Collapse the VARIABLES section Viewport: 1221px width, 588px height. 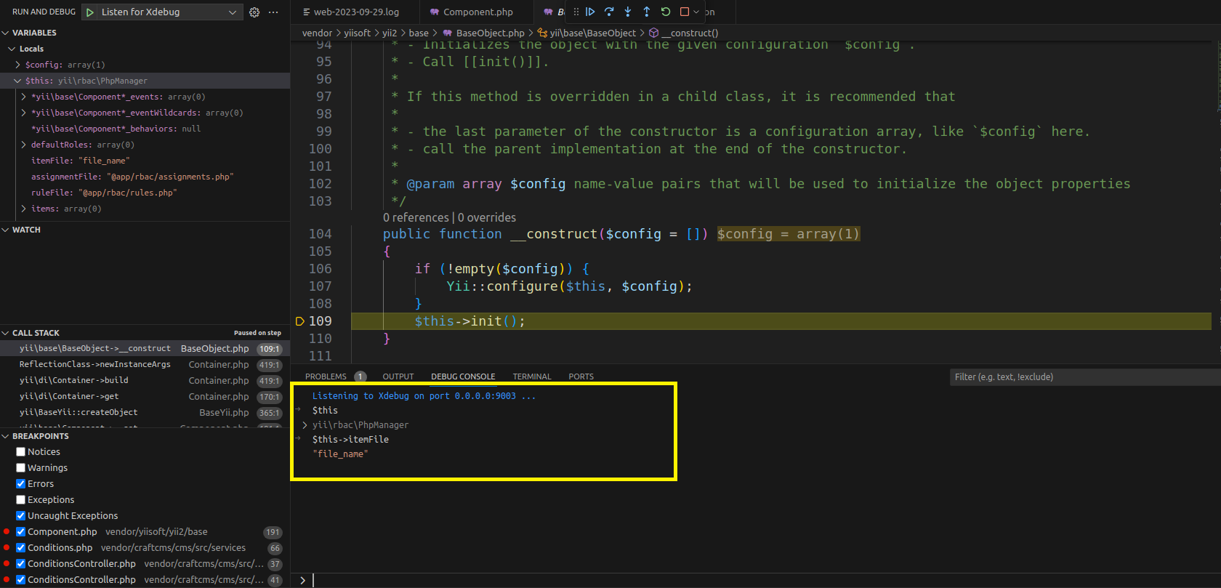pyautogui.click(x=6, y=33)
